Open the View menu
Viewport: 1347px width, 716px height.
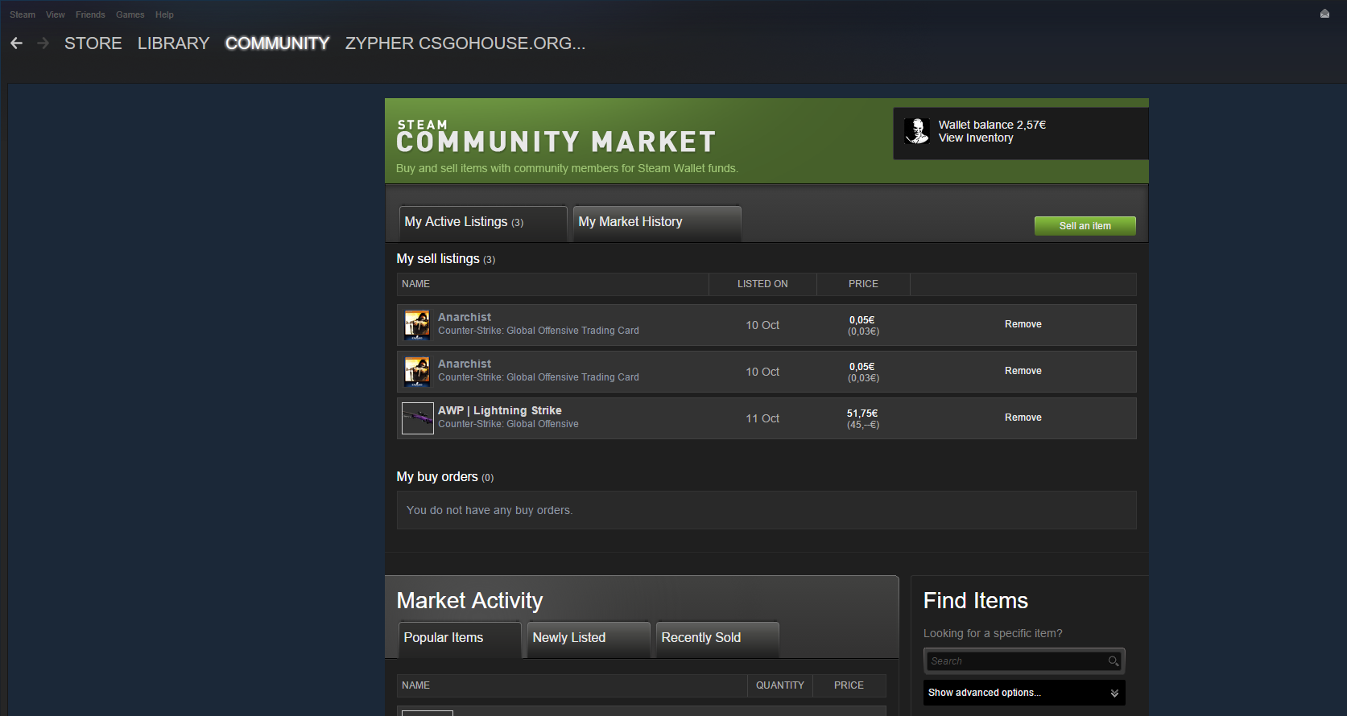click(56, 14)
